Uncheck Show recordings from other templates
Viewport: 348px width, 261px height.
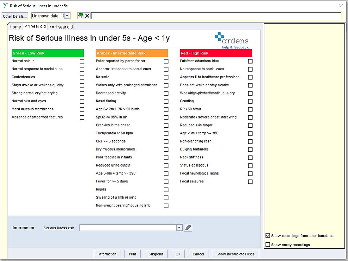(x=268, y=235)
